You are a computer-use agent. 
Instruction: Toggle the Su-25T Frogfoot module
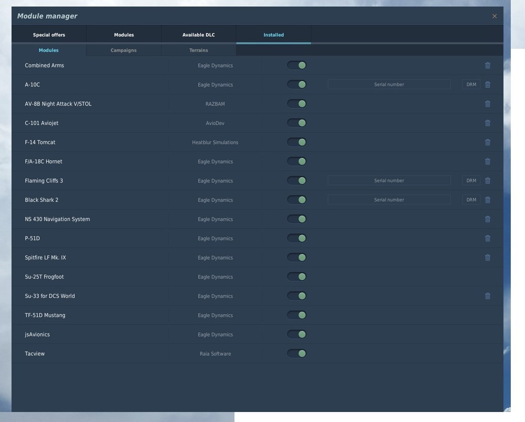297,277
